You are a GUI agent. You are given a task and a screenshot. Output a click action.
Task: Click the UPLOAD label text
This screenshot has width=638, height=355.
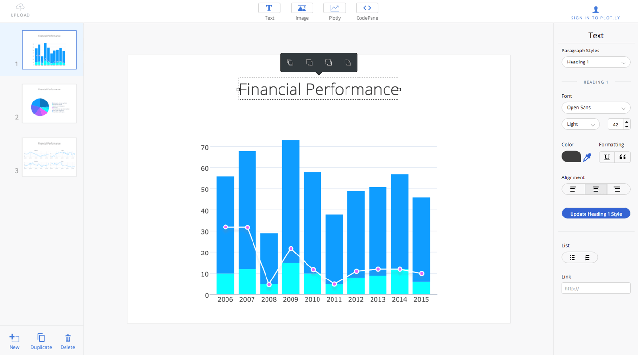[x=20, y=15]
